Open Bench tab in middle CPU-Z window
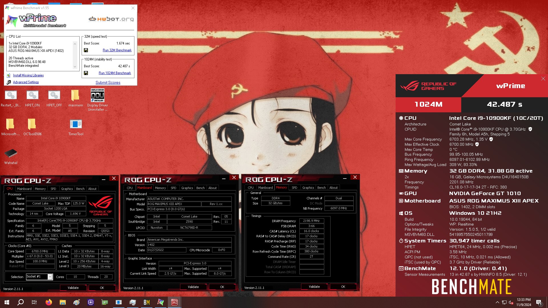 tap(200, 188)
